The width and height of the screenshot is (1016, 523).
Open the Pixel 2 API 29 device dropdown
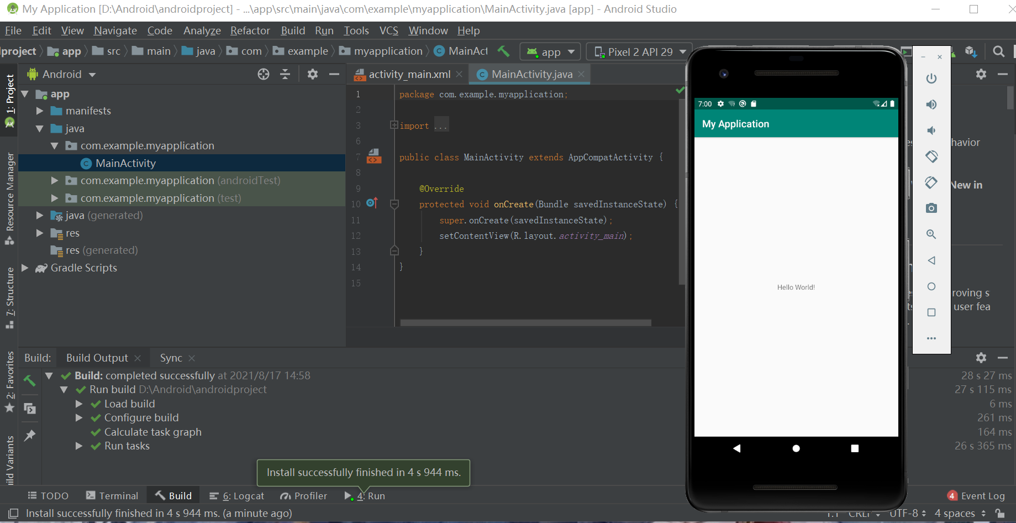639,52
